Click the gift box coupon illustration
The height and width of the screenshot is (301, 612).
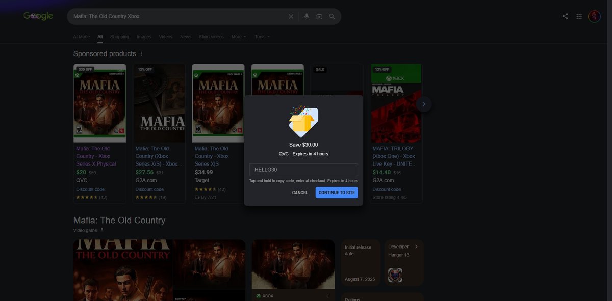pyautogui.click(x=303, y=122)
